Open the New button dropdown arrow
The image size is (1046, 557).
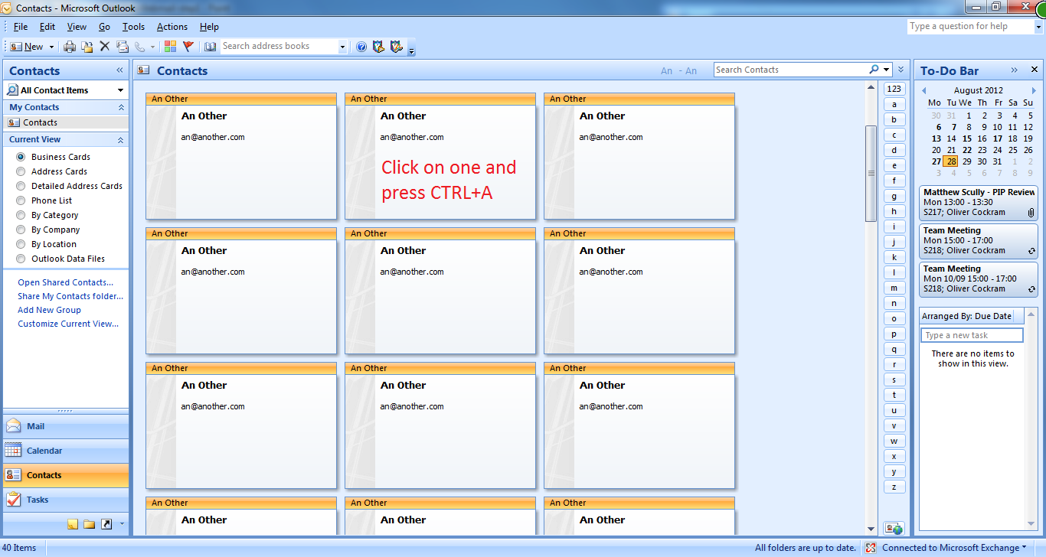52,47
